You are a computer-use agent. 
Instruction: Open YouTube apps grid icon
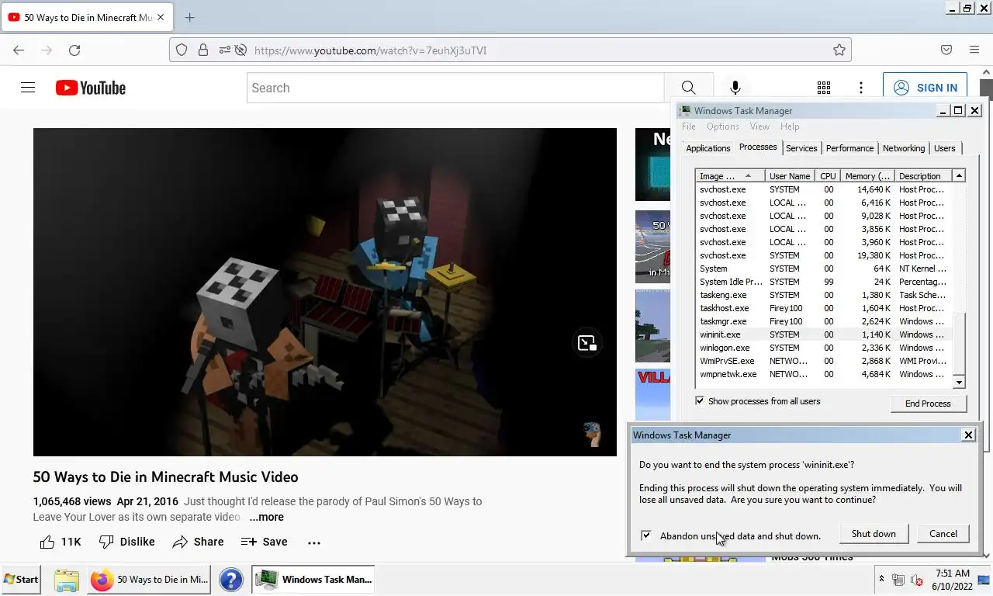pyautogui.click(x=824, y=88)
